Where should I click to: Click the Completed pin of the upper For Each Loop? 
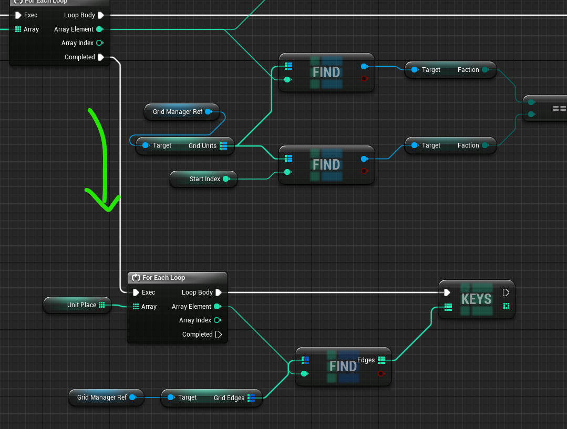pos(101,57)
